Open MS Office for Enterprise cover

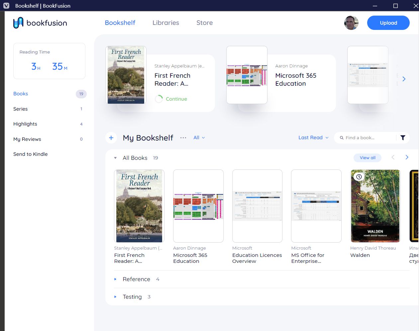coord(316,206)
